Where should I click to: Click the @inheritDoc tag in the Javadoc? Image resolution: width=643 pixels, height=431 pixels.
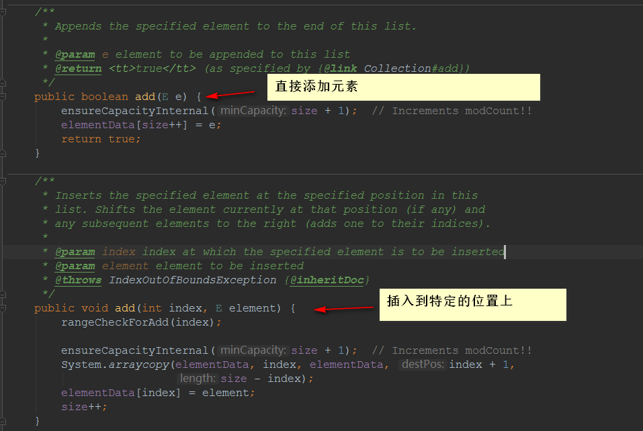pos(327,280)
